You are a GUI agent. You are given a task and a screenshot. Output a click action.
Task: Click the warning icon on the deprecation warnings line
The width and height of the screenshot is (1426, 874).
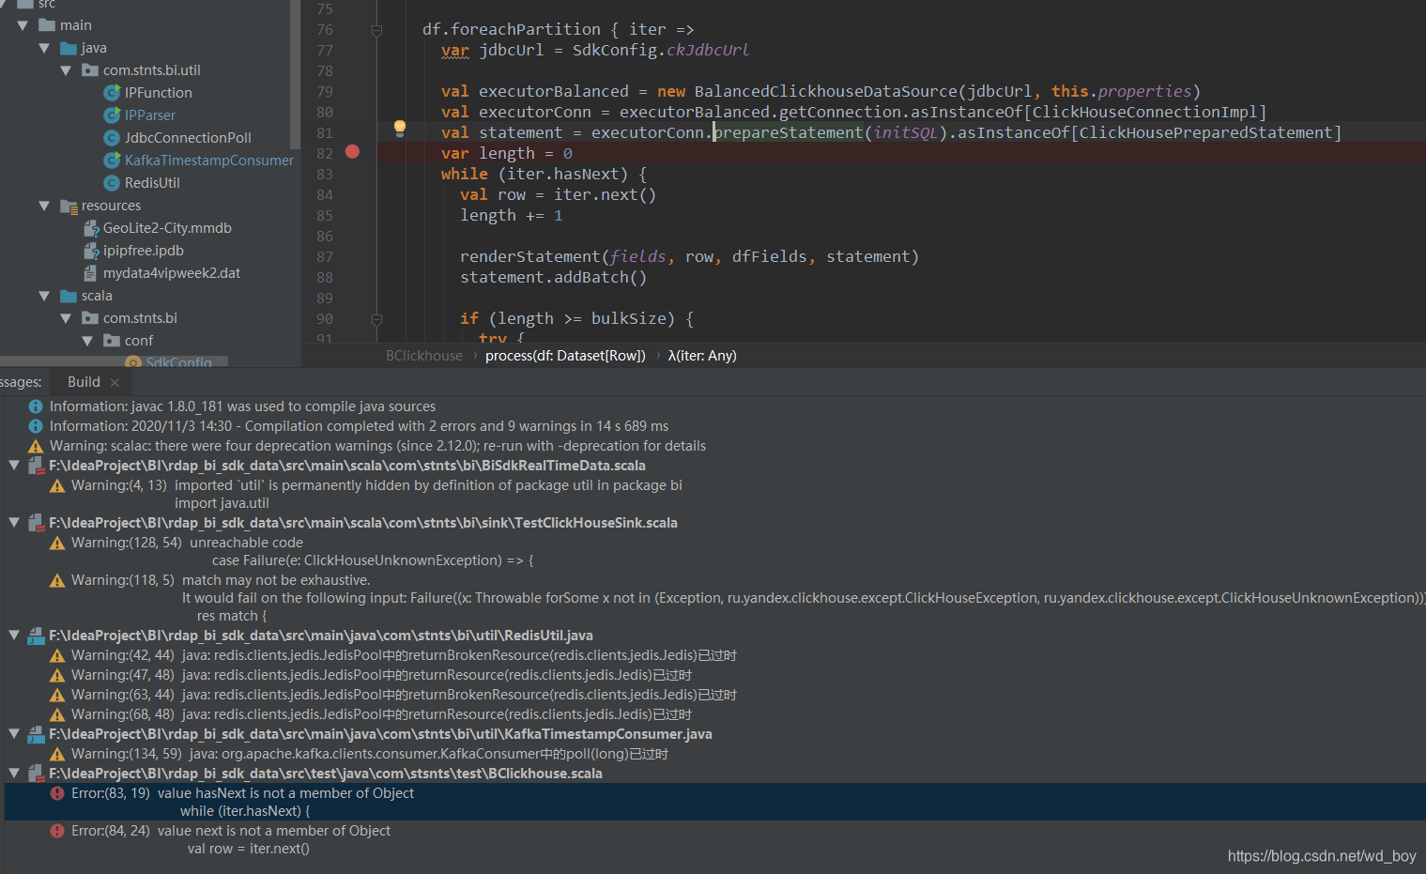[36, 445]
